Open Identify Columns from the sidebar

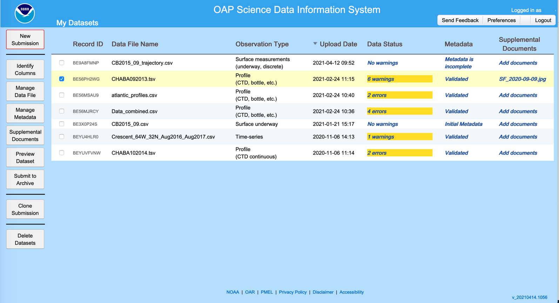pyautogui.click(x=25, y=69)
